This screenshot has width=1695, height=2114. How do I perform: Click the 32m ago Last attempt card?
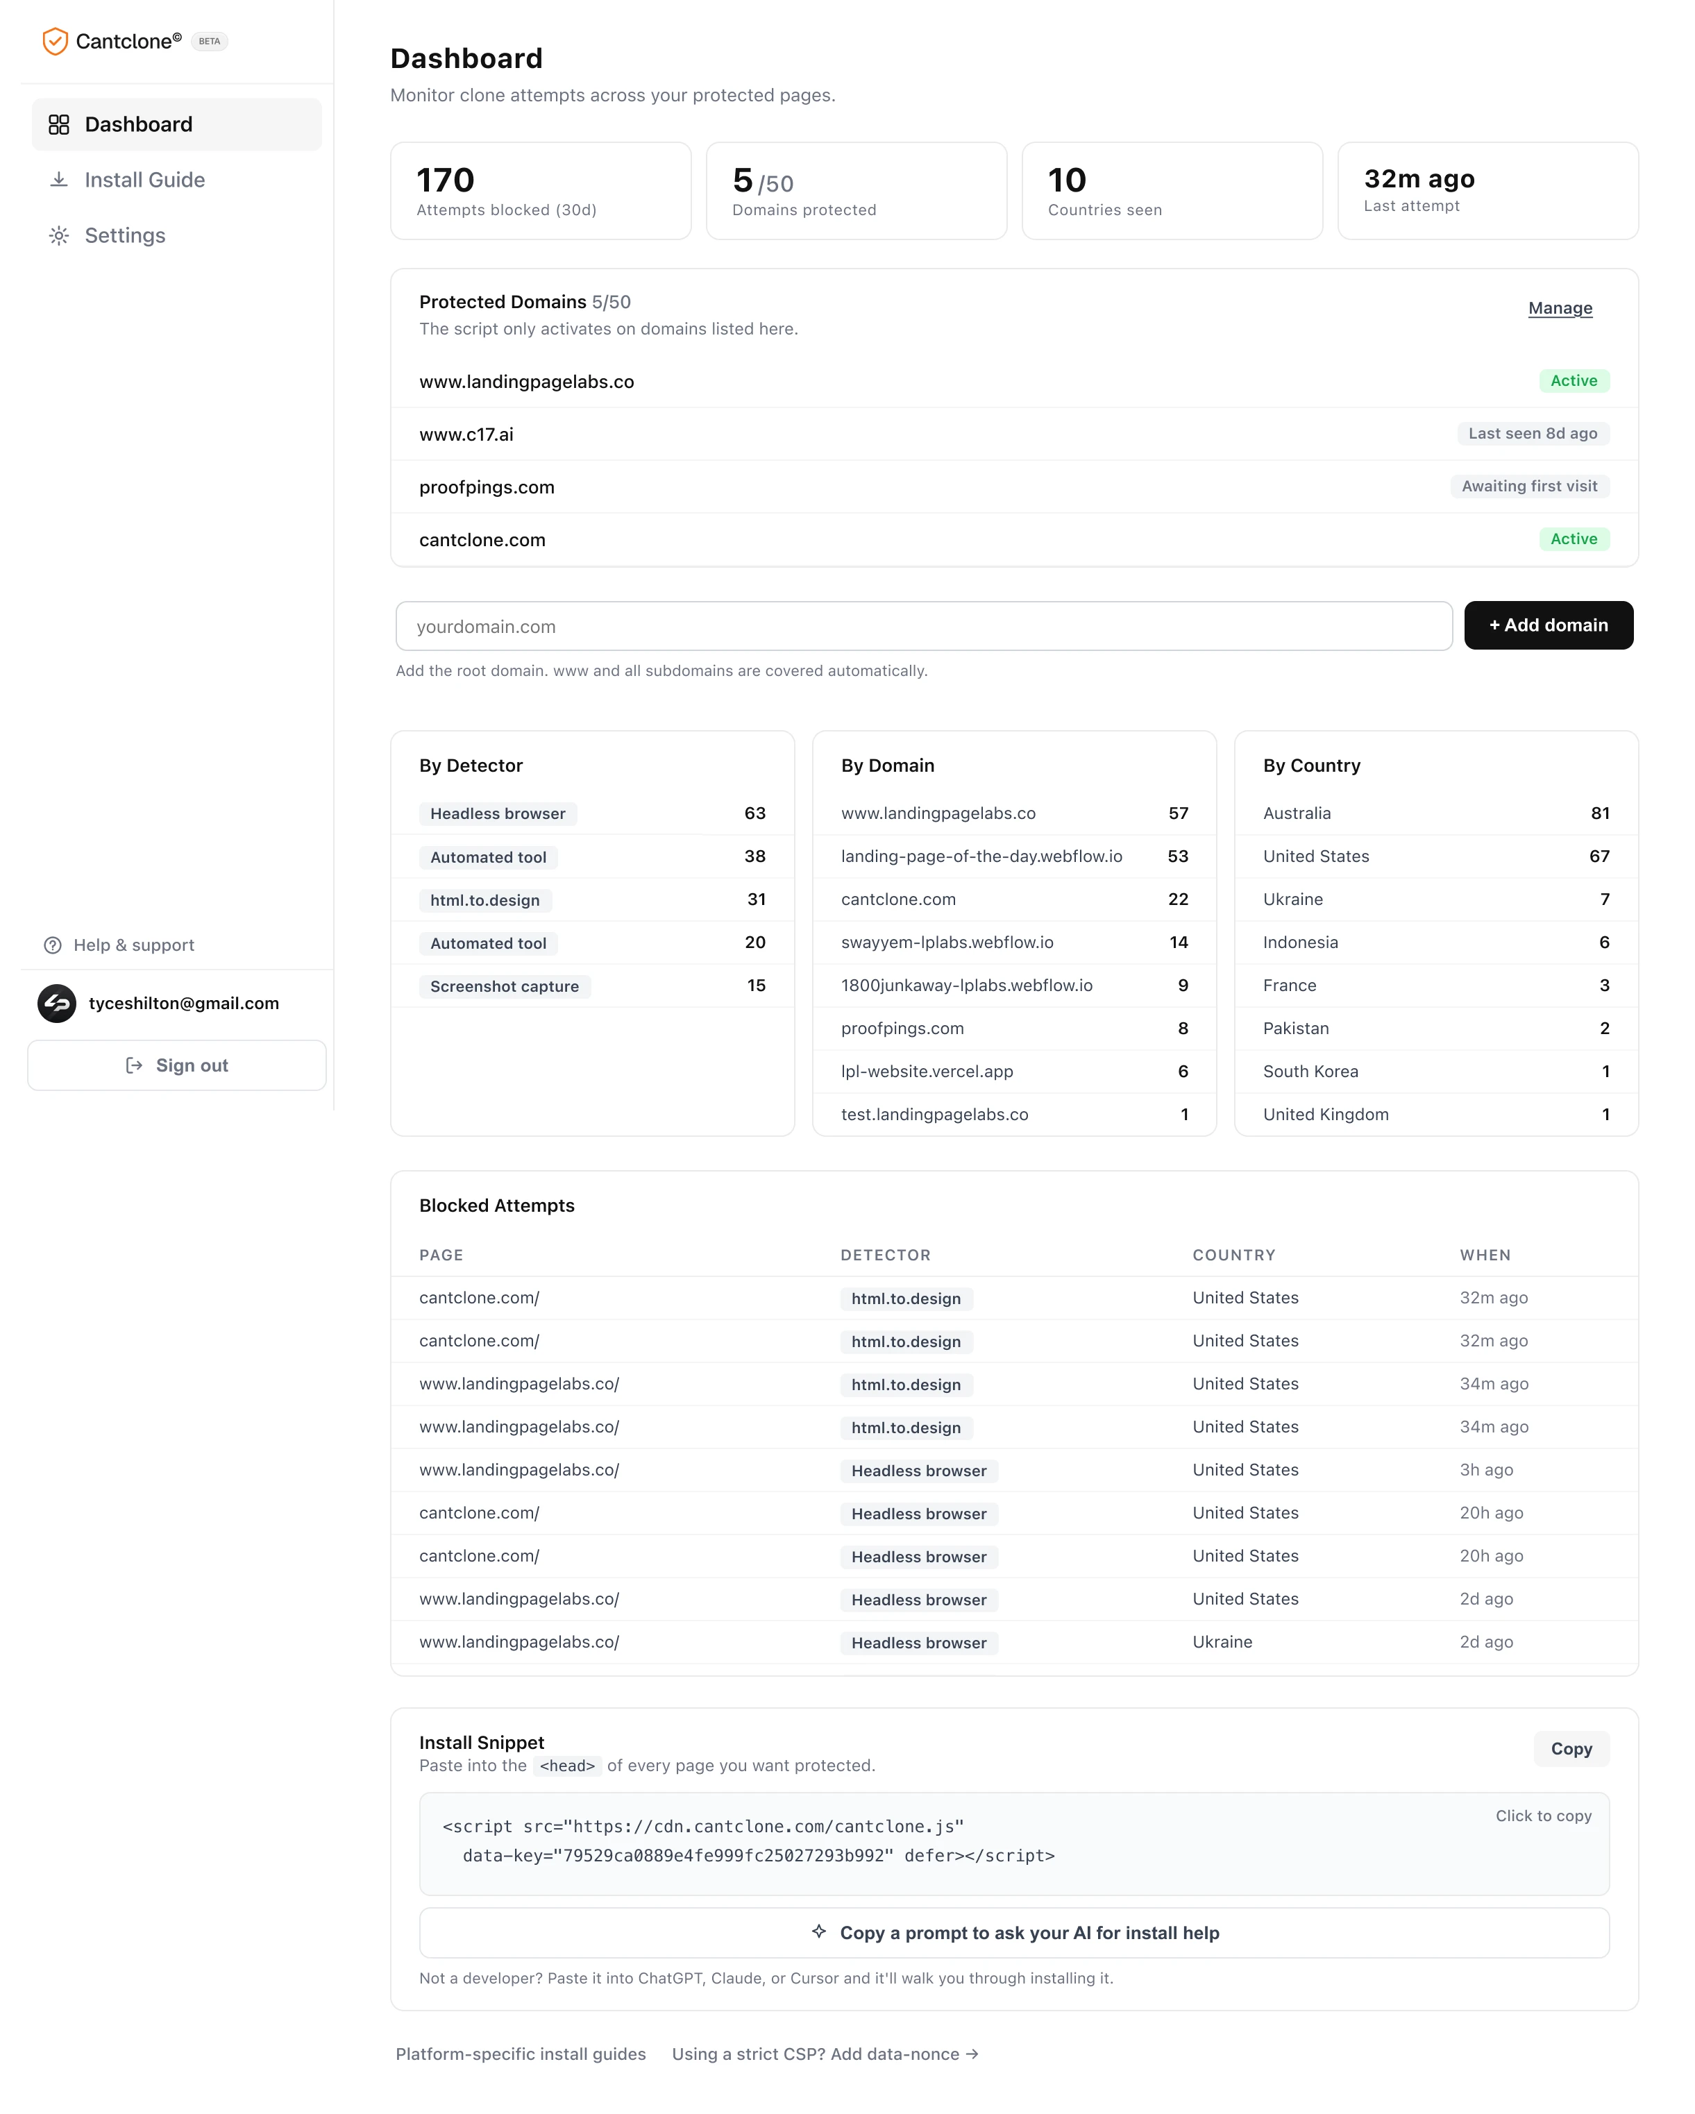tap(1488, 190)
